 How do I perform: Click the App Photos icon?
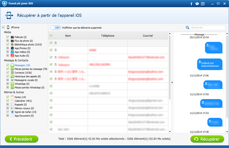12,48
